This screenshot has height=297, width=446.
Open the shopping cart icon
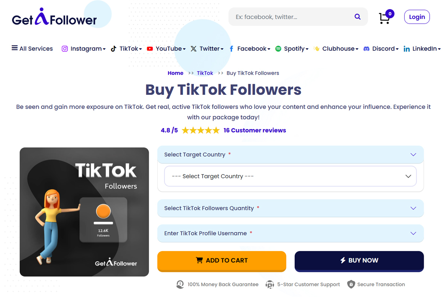(x=384, y=18)
